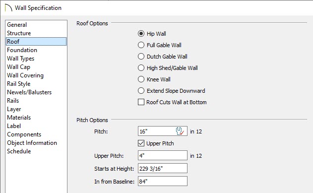313x193 pixels.
Task: Open the Wall Cap panel
Action: [x=36, y=67]
